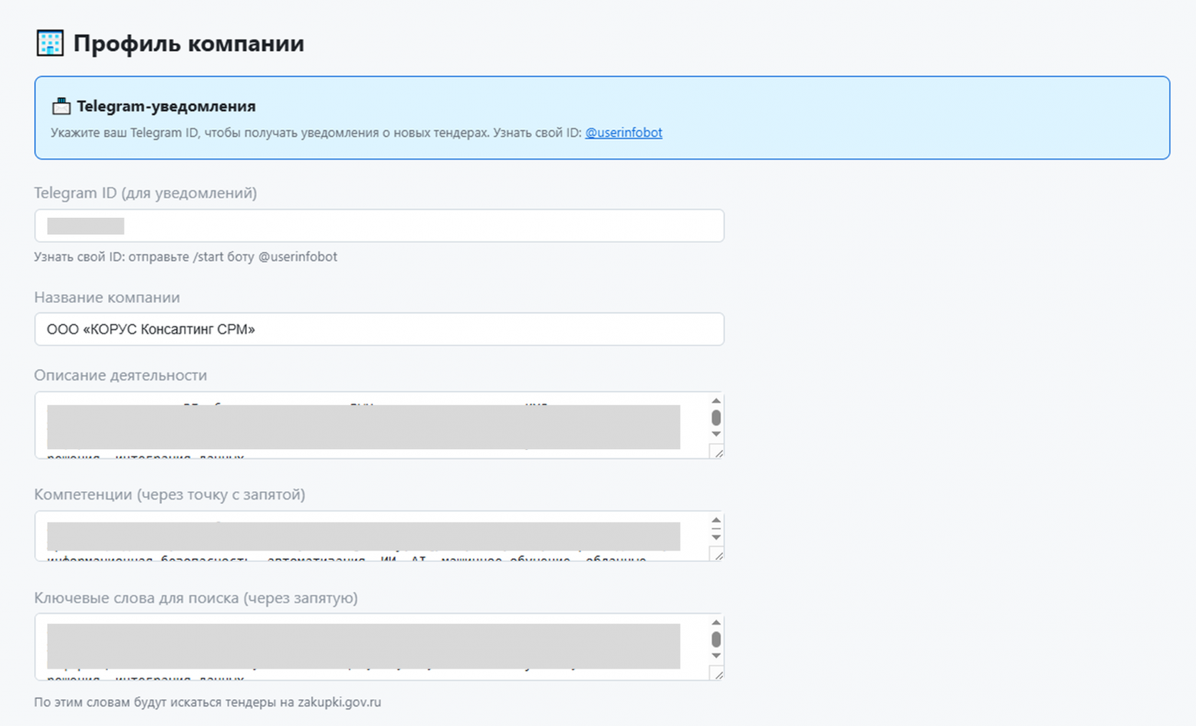
Task: Focus the Telegram ID input field
Action: click(x=379, y=225)
